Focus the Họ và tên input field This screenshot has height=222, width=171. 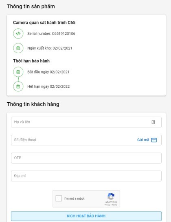86,122
